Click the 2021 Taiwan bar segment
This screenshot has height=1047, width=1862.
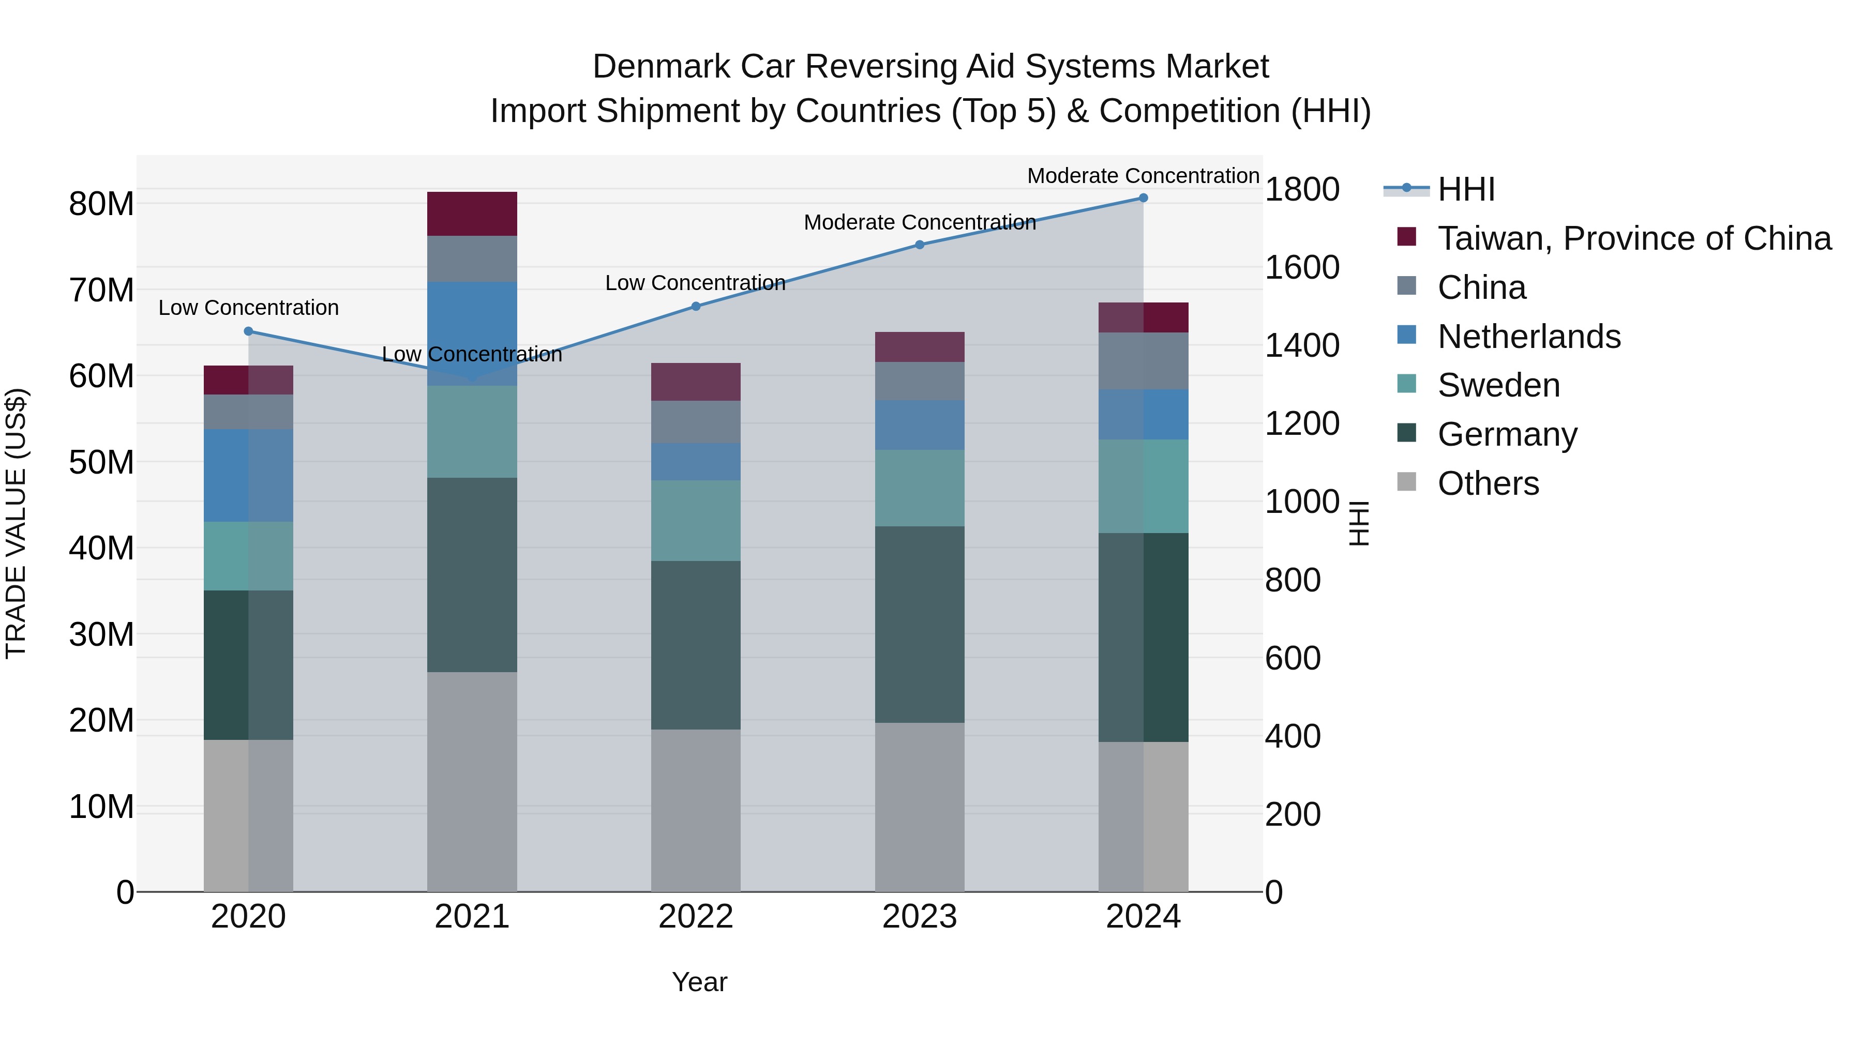pos(472,214)
